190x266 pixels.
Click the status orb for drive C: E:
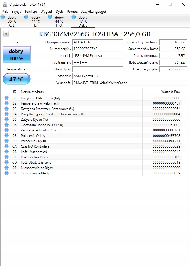3,17
